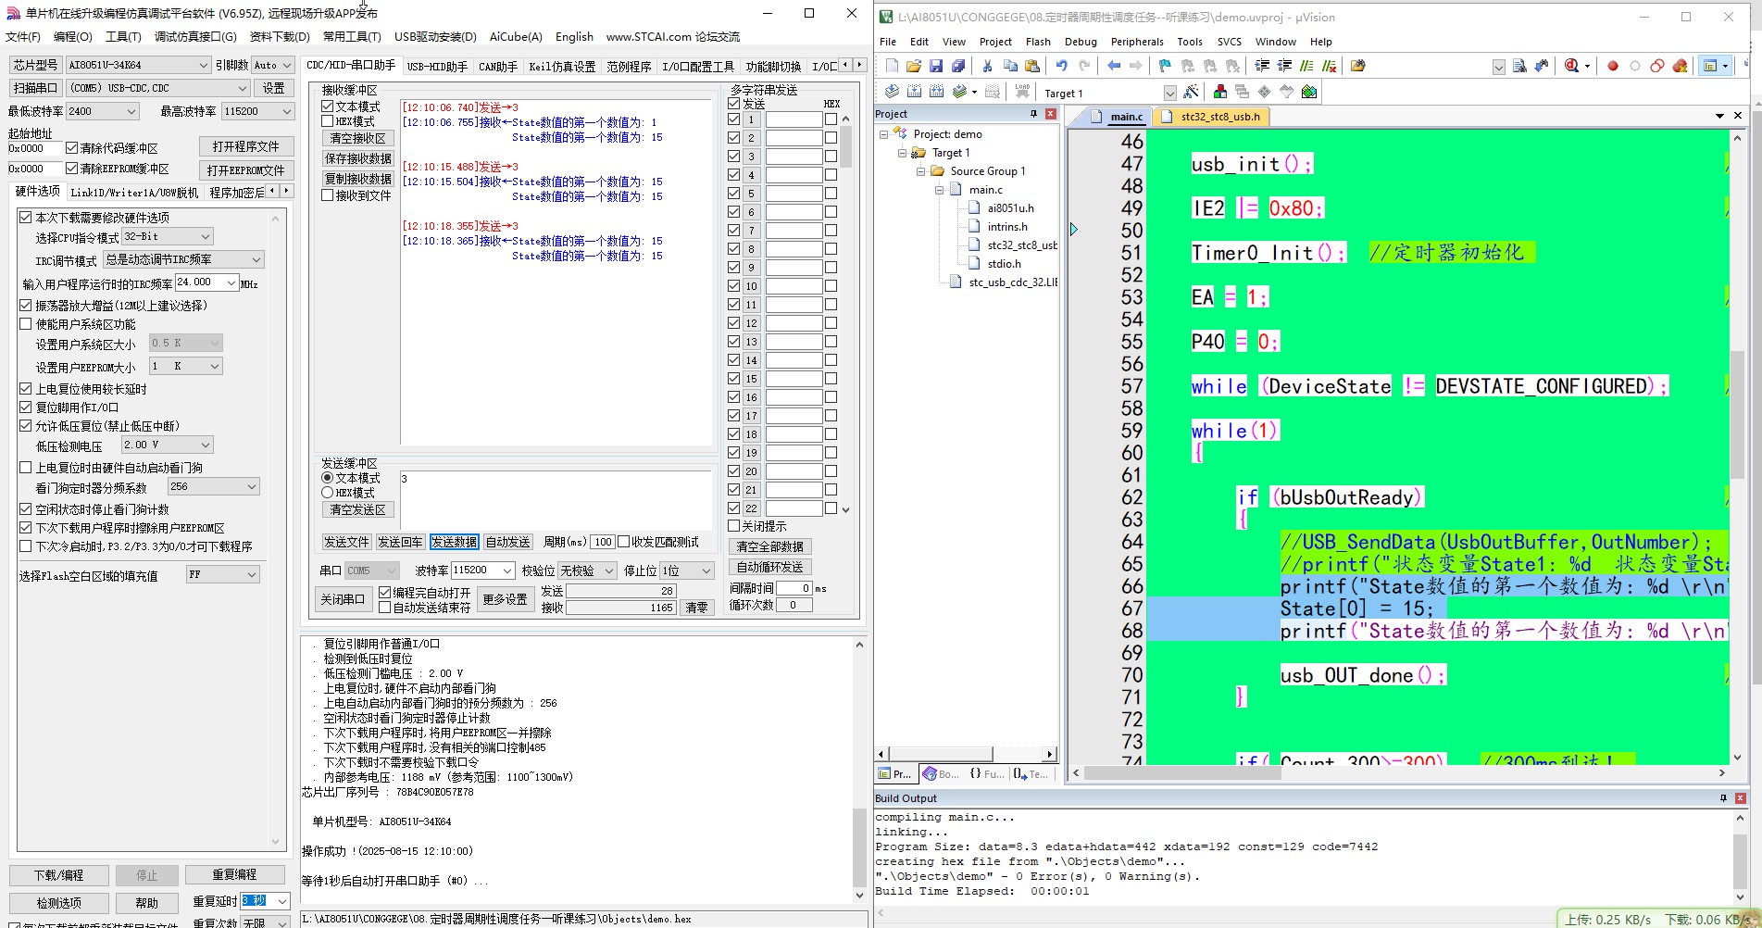
Task: Click 发送数据 button
Action: pyautogui.click(x=454, y=542)
